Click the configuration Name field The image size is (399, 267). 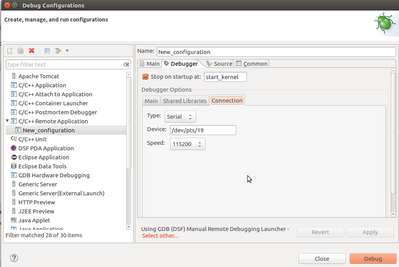(x=276, y=52)
